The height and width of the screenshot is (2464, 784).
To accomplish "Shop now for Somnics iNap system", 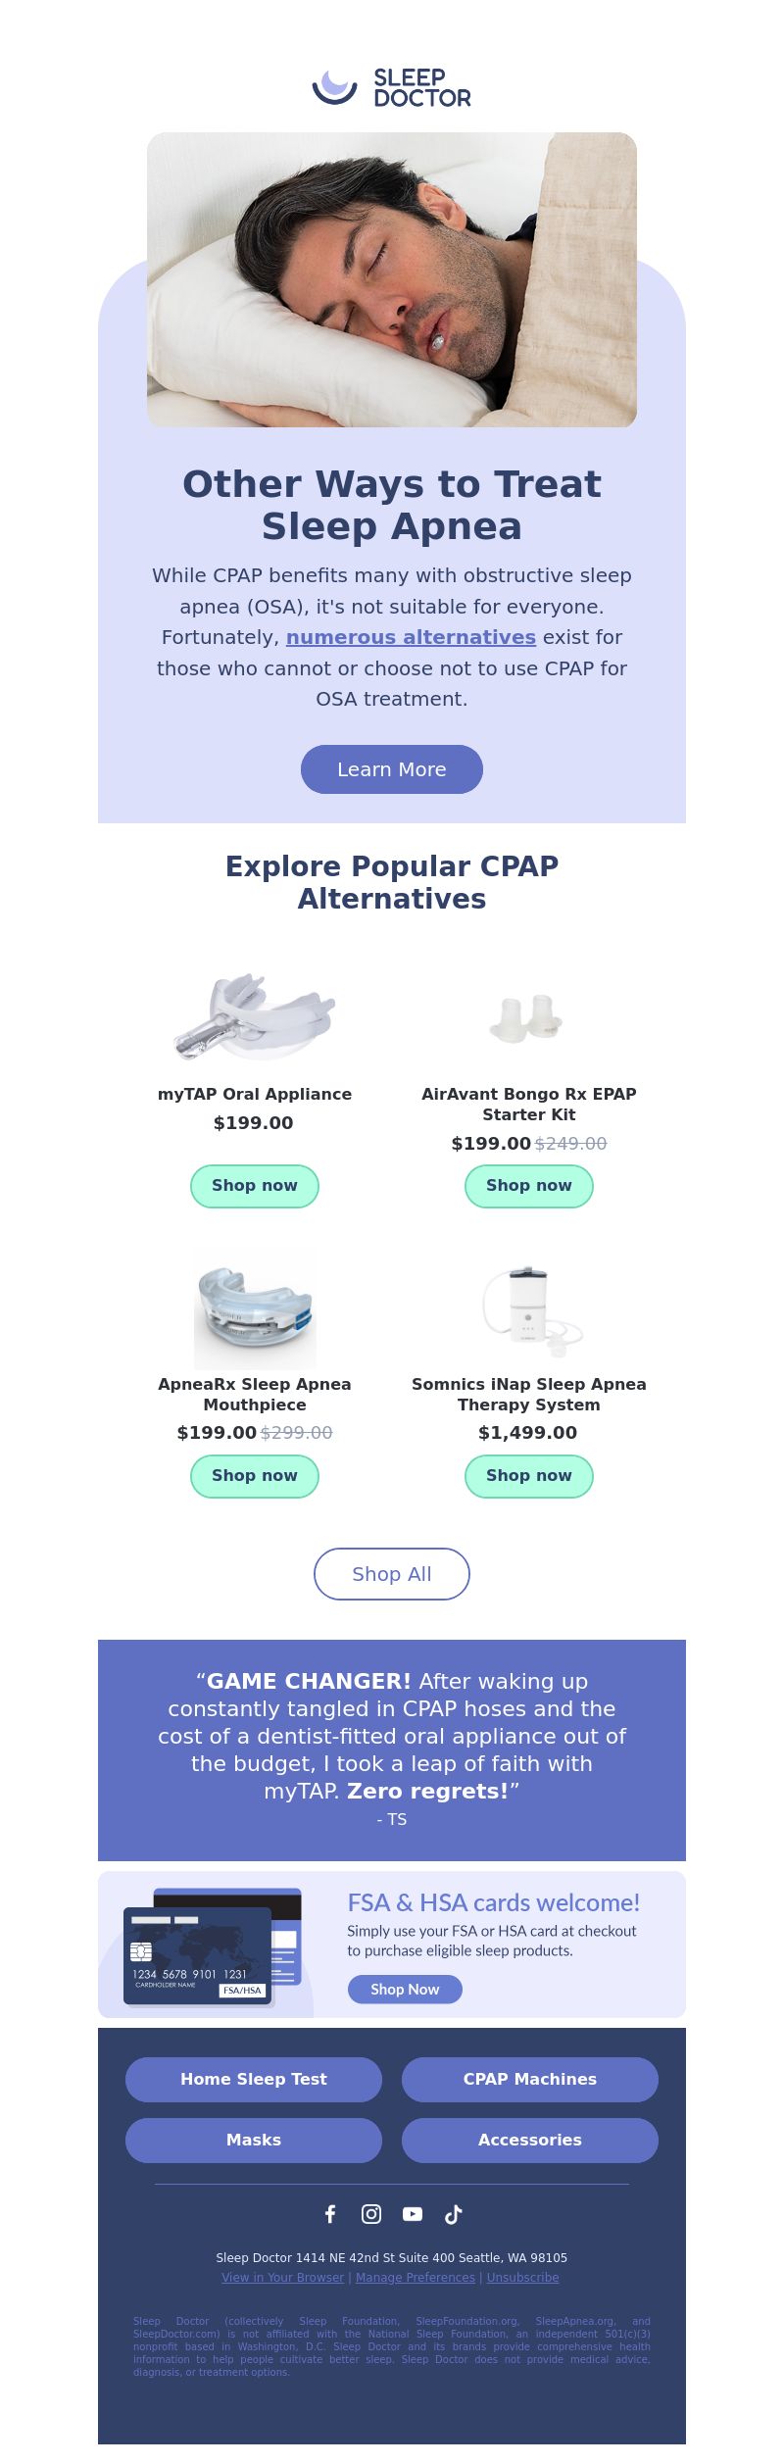I will 529,1476.
